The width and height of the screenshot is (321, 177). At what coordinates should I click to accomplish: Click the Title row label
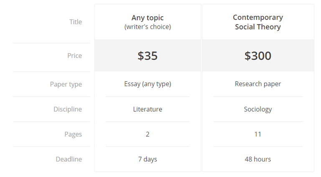click(x=76, y=22)
